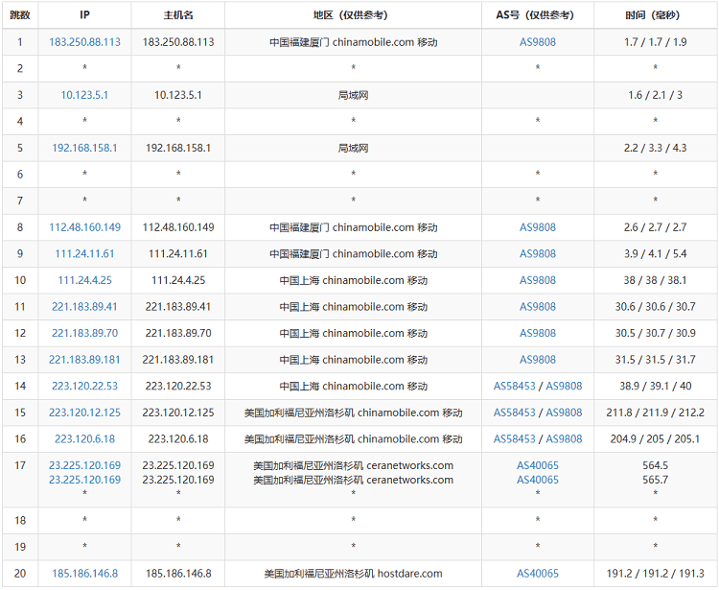Viewport: 719px width, 590px height.
Task: Open the AS40065 link in hop 20
Action: 538,574
